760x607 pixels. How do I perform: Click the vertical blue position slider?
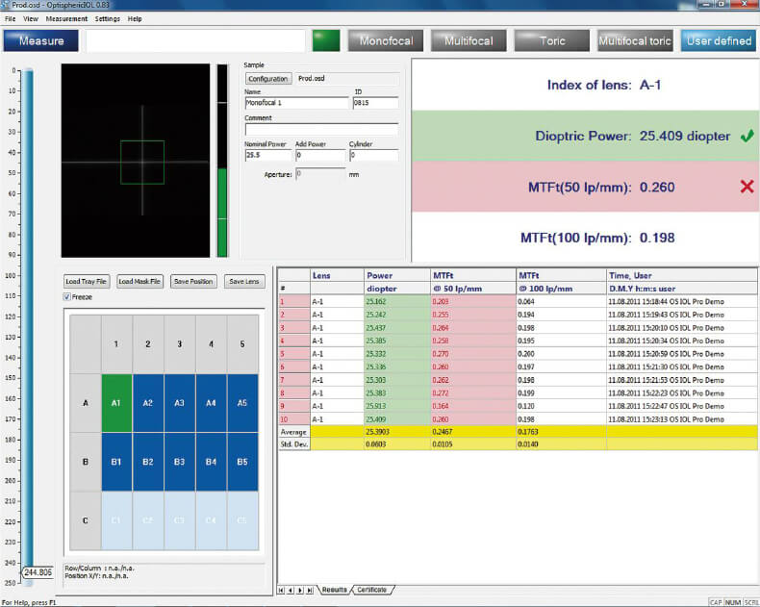click(26, 317)
